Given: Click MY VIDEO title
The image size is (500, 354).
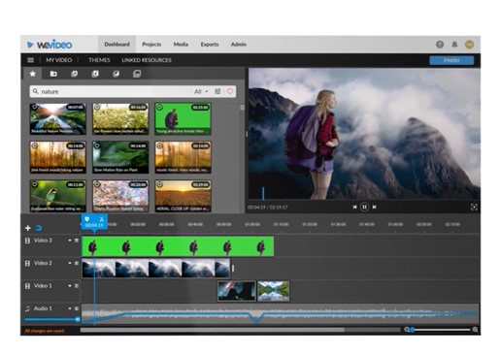Looking at the screenshot, I should (x=59, y=60).
